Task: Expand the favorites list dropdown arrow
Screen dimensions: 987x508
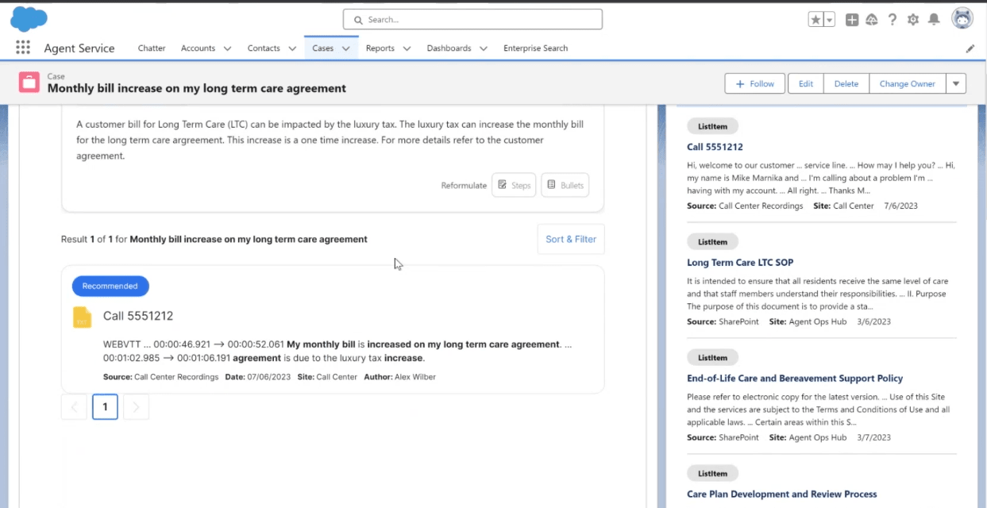Action: pyautogui.click(x=829, y=20)
